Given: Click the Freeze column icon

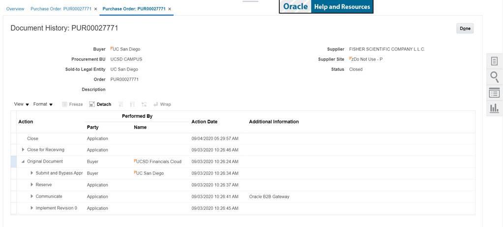Looking at the screenshot, I should [x=72, y=104].
